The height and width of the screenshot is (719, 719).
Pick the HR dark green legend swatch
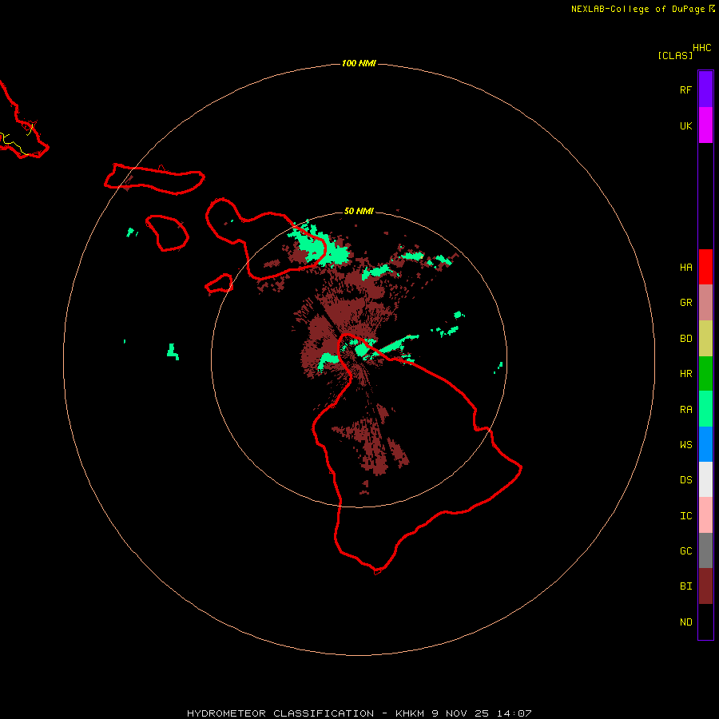click(705, 374)
